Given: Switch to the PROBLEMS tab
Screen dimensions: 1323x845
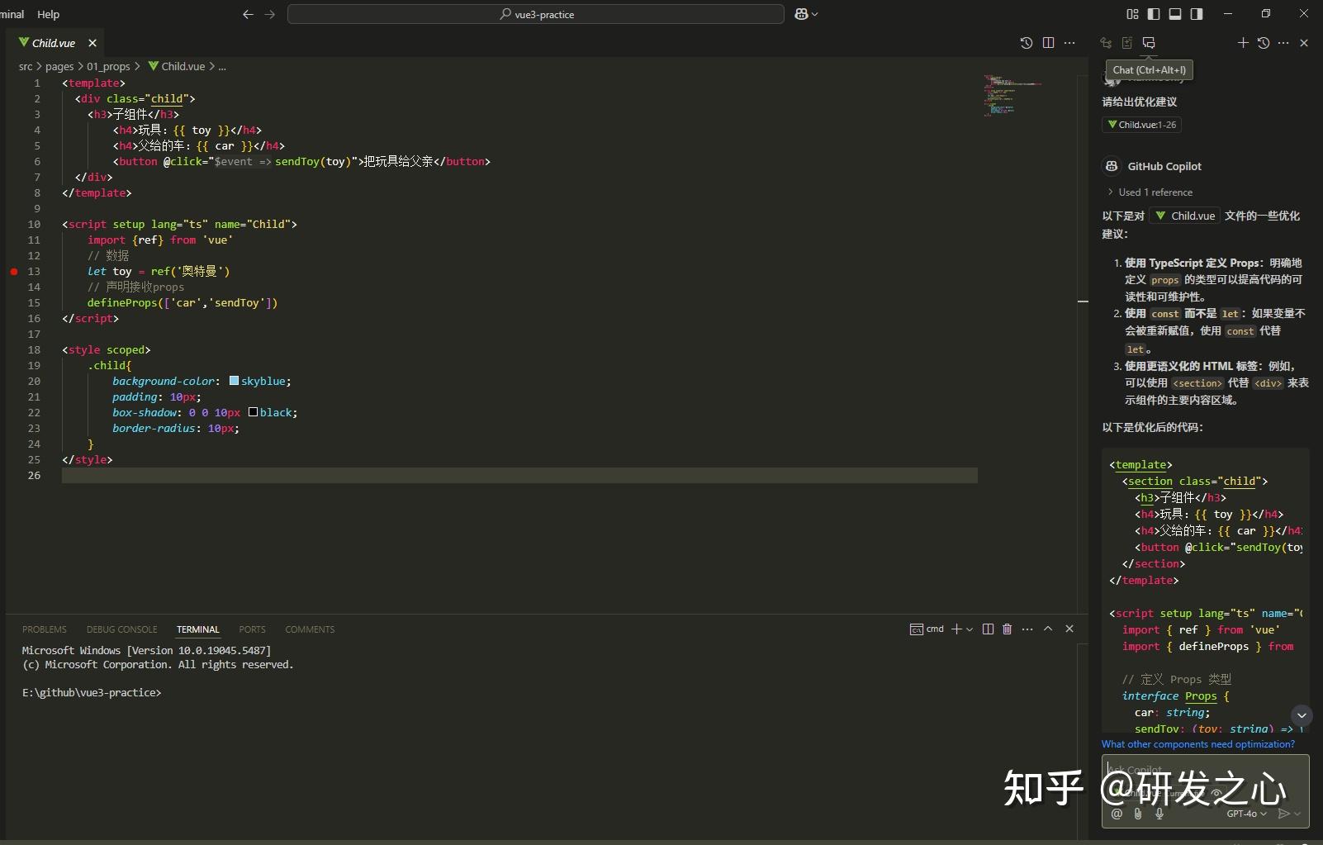Looking at the screenshot, I should pos(44,629).
